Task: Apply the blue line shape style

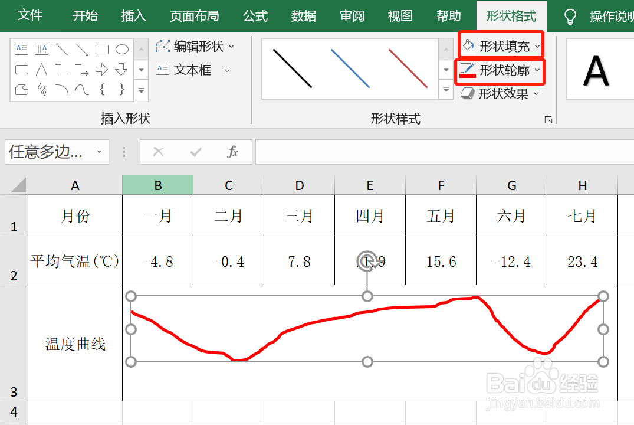Action: pos(350,68)
